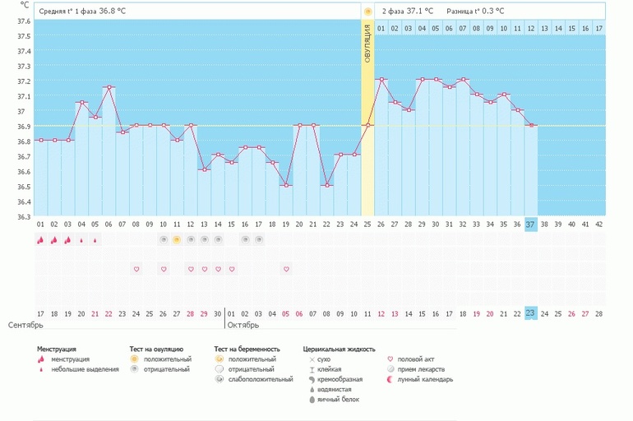This screenshot has height=421, width=633.
Task: Select the positive ovulation test icon on day 11
Action: click(177, 240)
